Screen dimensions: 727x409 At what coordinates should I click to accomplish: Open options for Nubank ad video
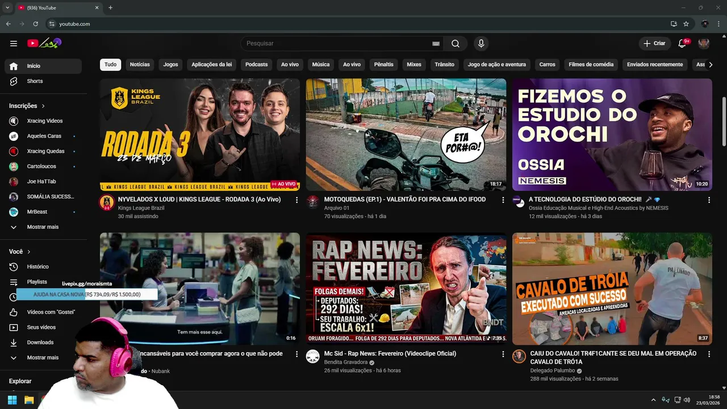tap(296, 354)
